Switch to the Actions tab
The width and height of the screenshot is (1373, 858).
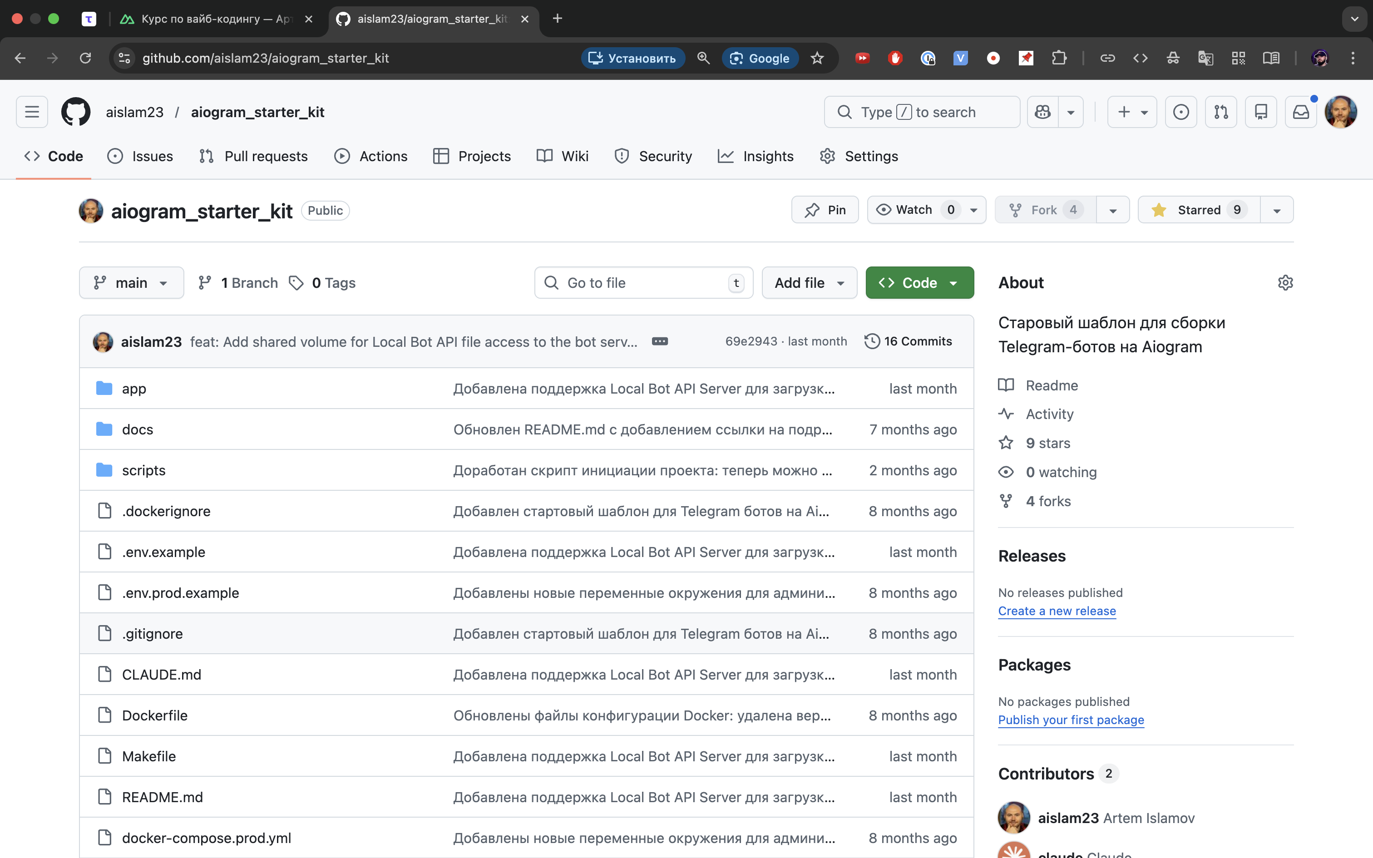click(x=371, y=156)
